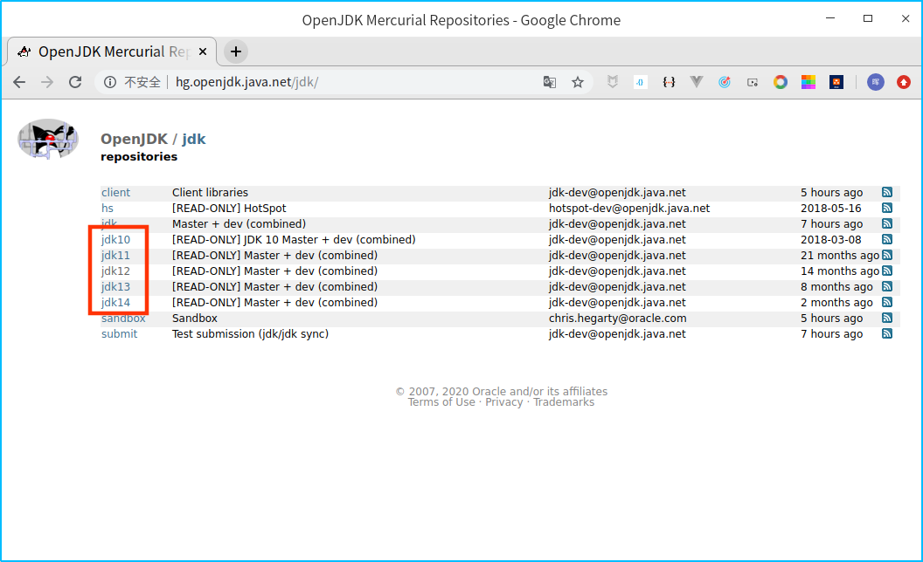Open RSS feed for Master + dev jdk row
Screen dimensions: 923x562
coord(887,224)
